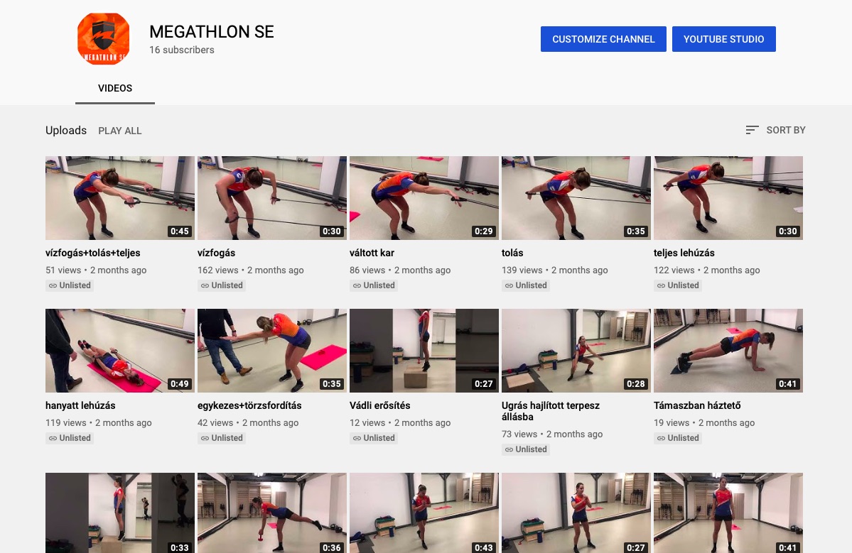Click the Unlisted link icon under hanyatt lehúzás

[x=53, y=438]
